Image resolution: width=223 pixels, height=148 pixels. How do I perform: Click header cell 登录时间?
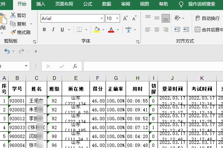point(172,89)
